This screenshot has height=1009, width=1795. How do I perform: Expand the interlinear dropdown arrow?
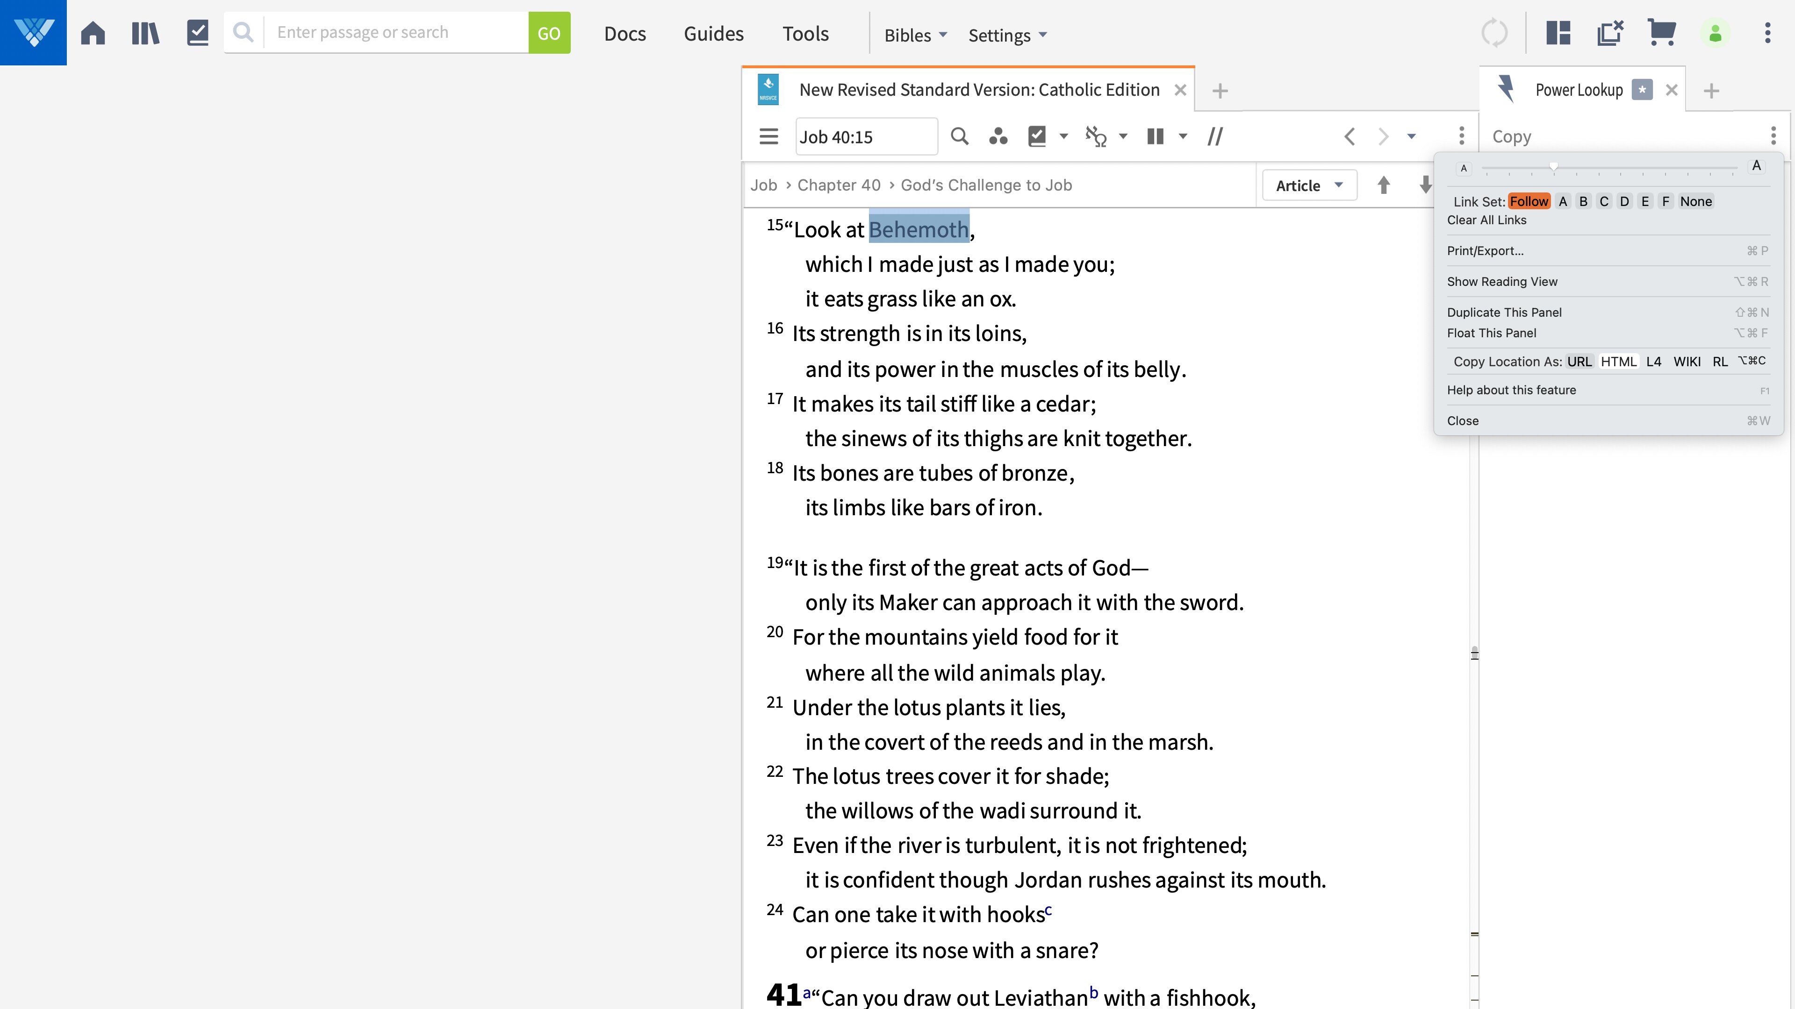[1122, 136]
